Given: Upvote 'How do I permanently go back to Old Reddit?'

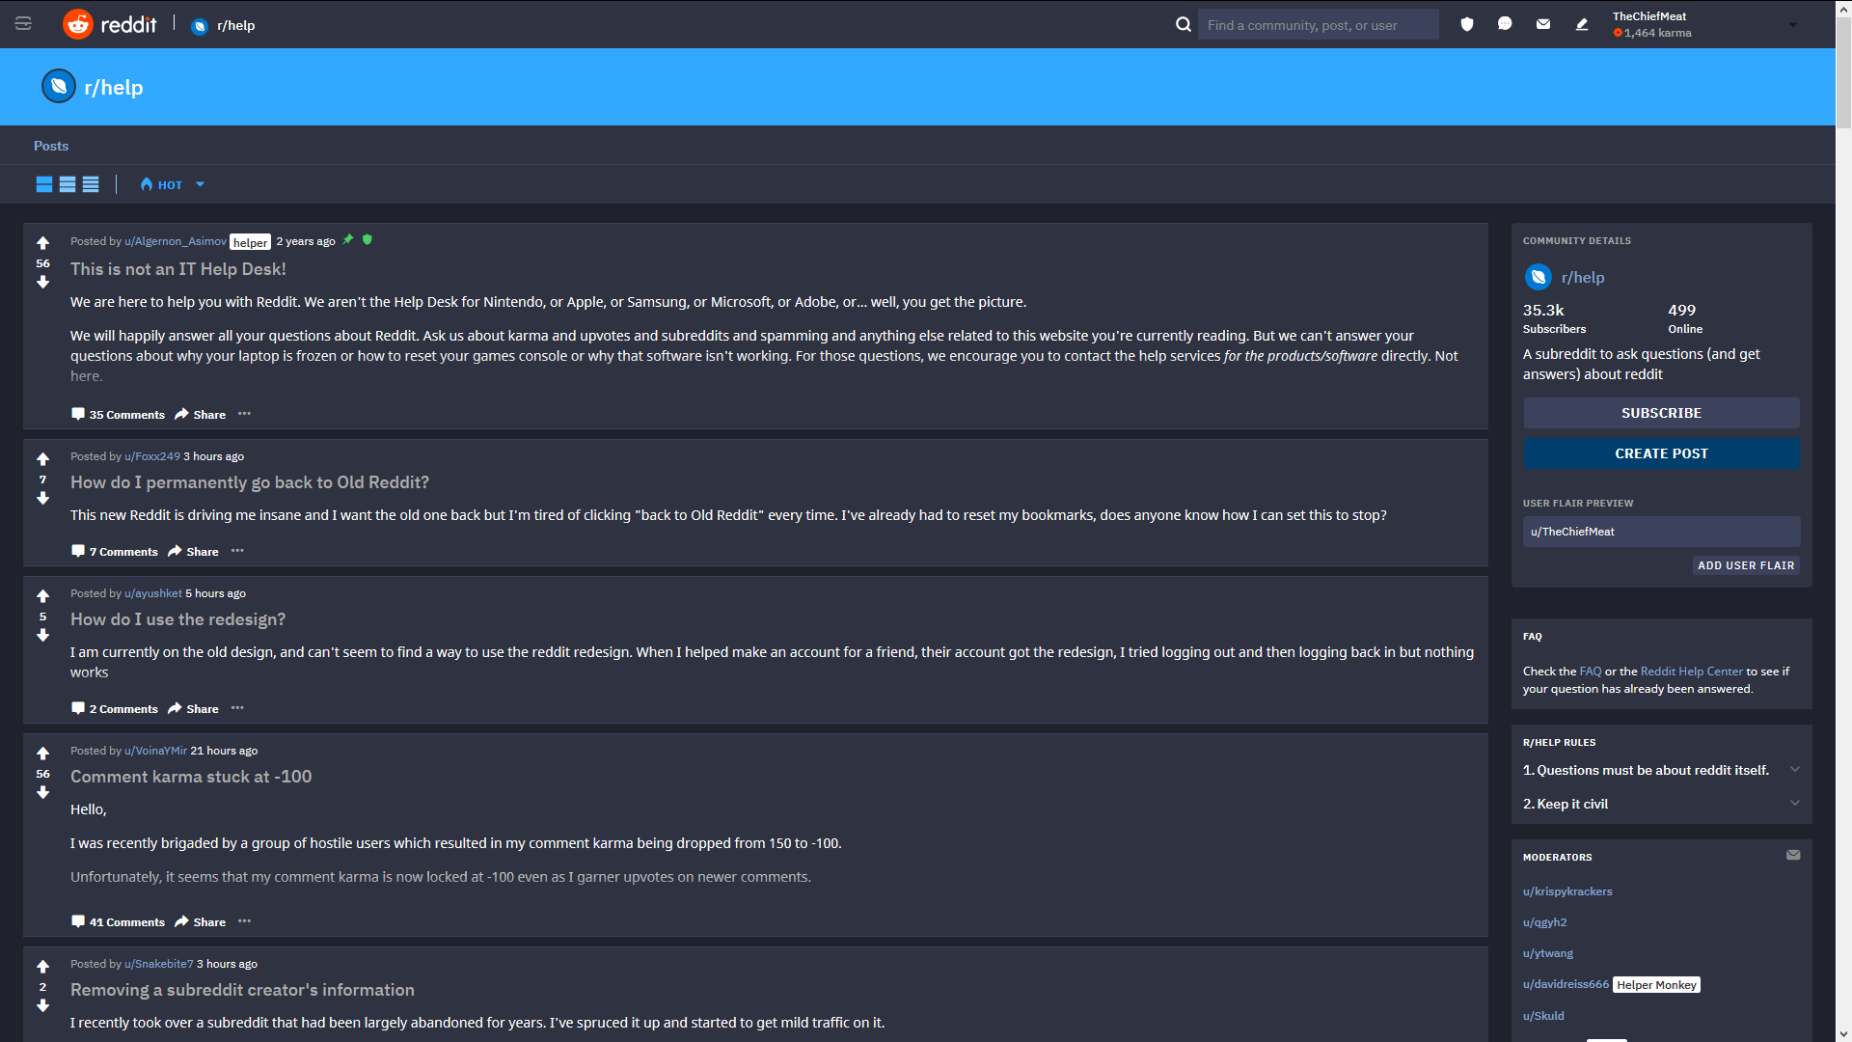Looking at the screenshot, I should pos(42,459).
